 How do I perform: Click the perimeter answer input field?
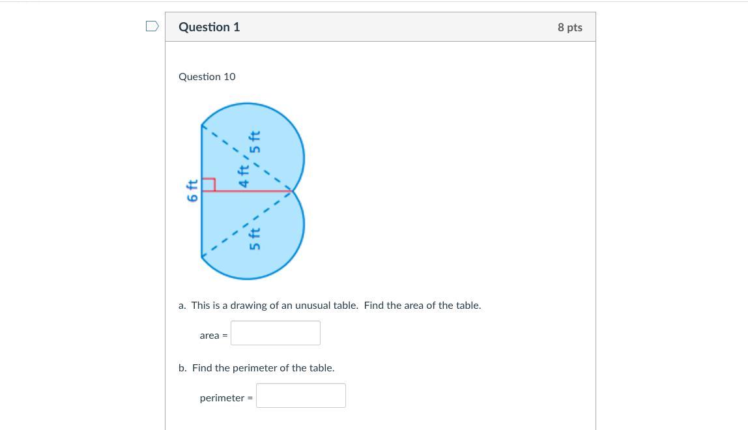click(x=300, y=395)
